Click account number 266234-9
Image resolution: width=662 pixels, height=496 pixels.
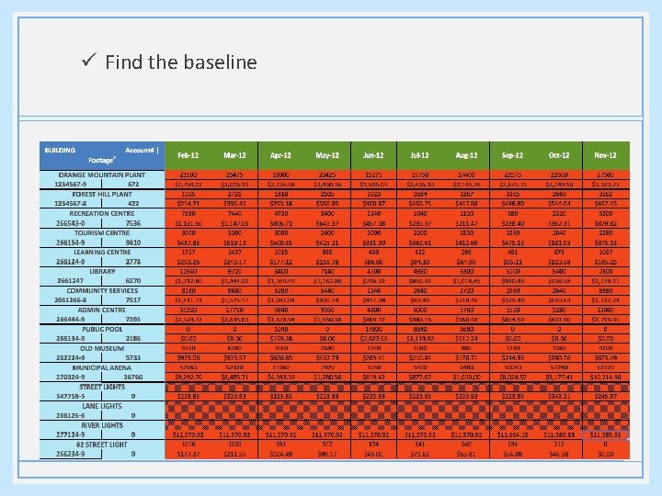click(71, 455)
